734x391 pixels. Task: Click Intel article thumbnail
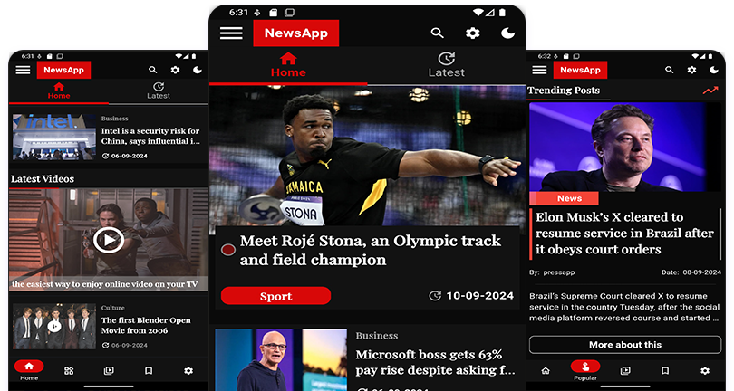(x=54, y=137)
